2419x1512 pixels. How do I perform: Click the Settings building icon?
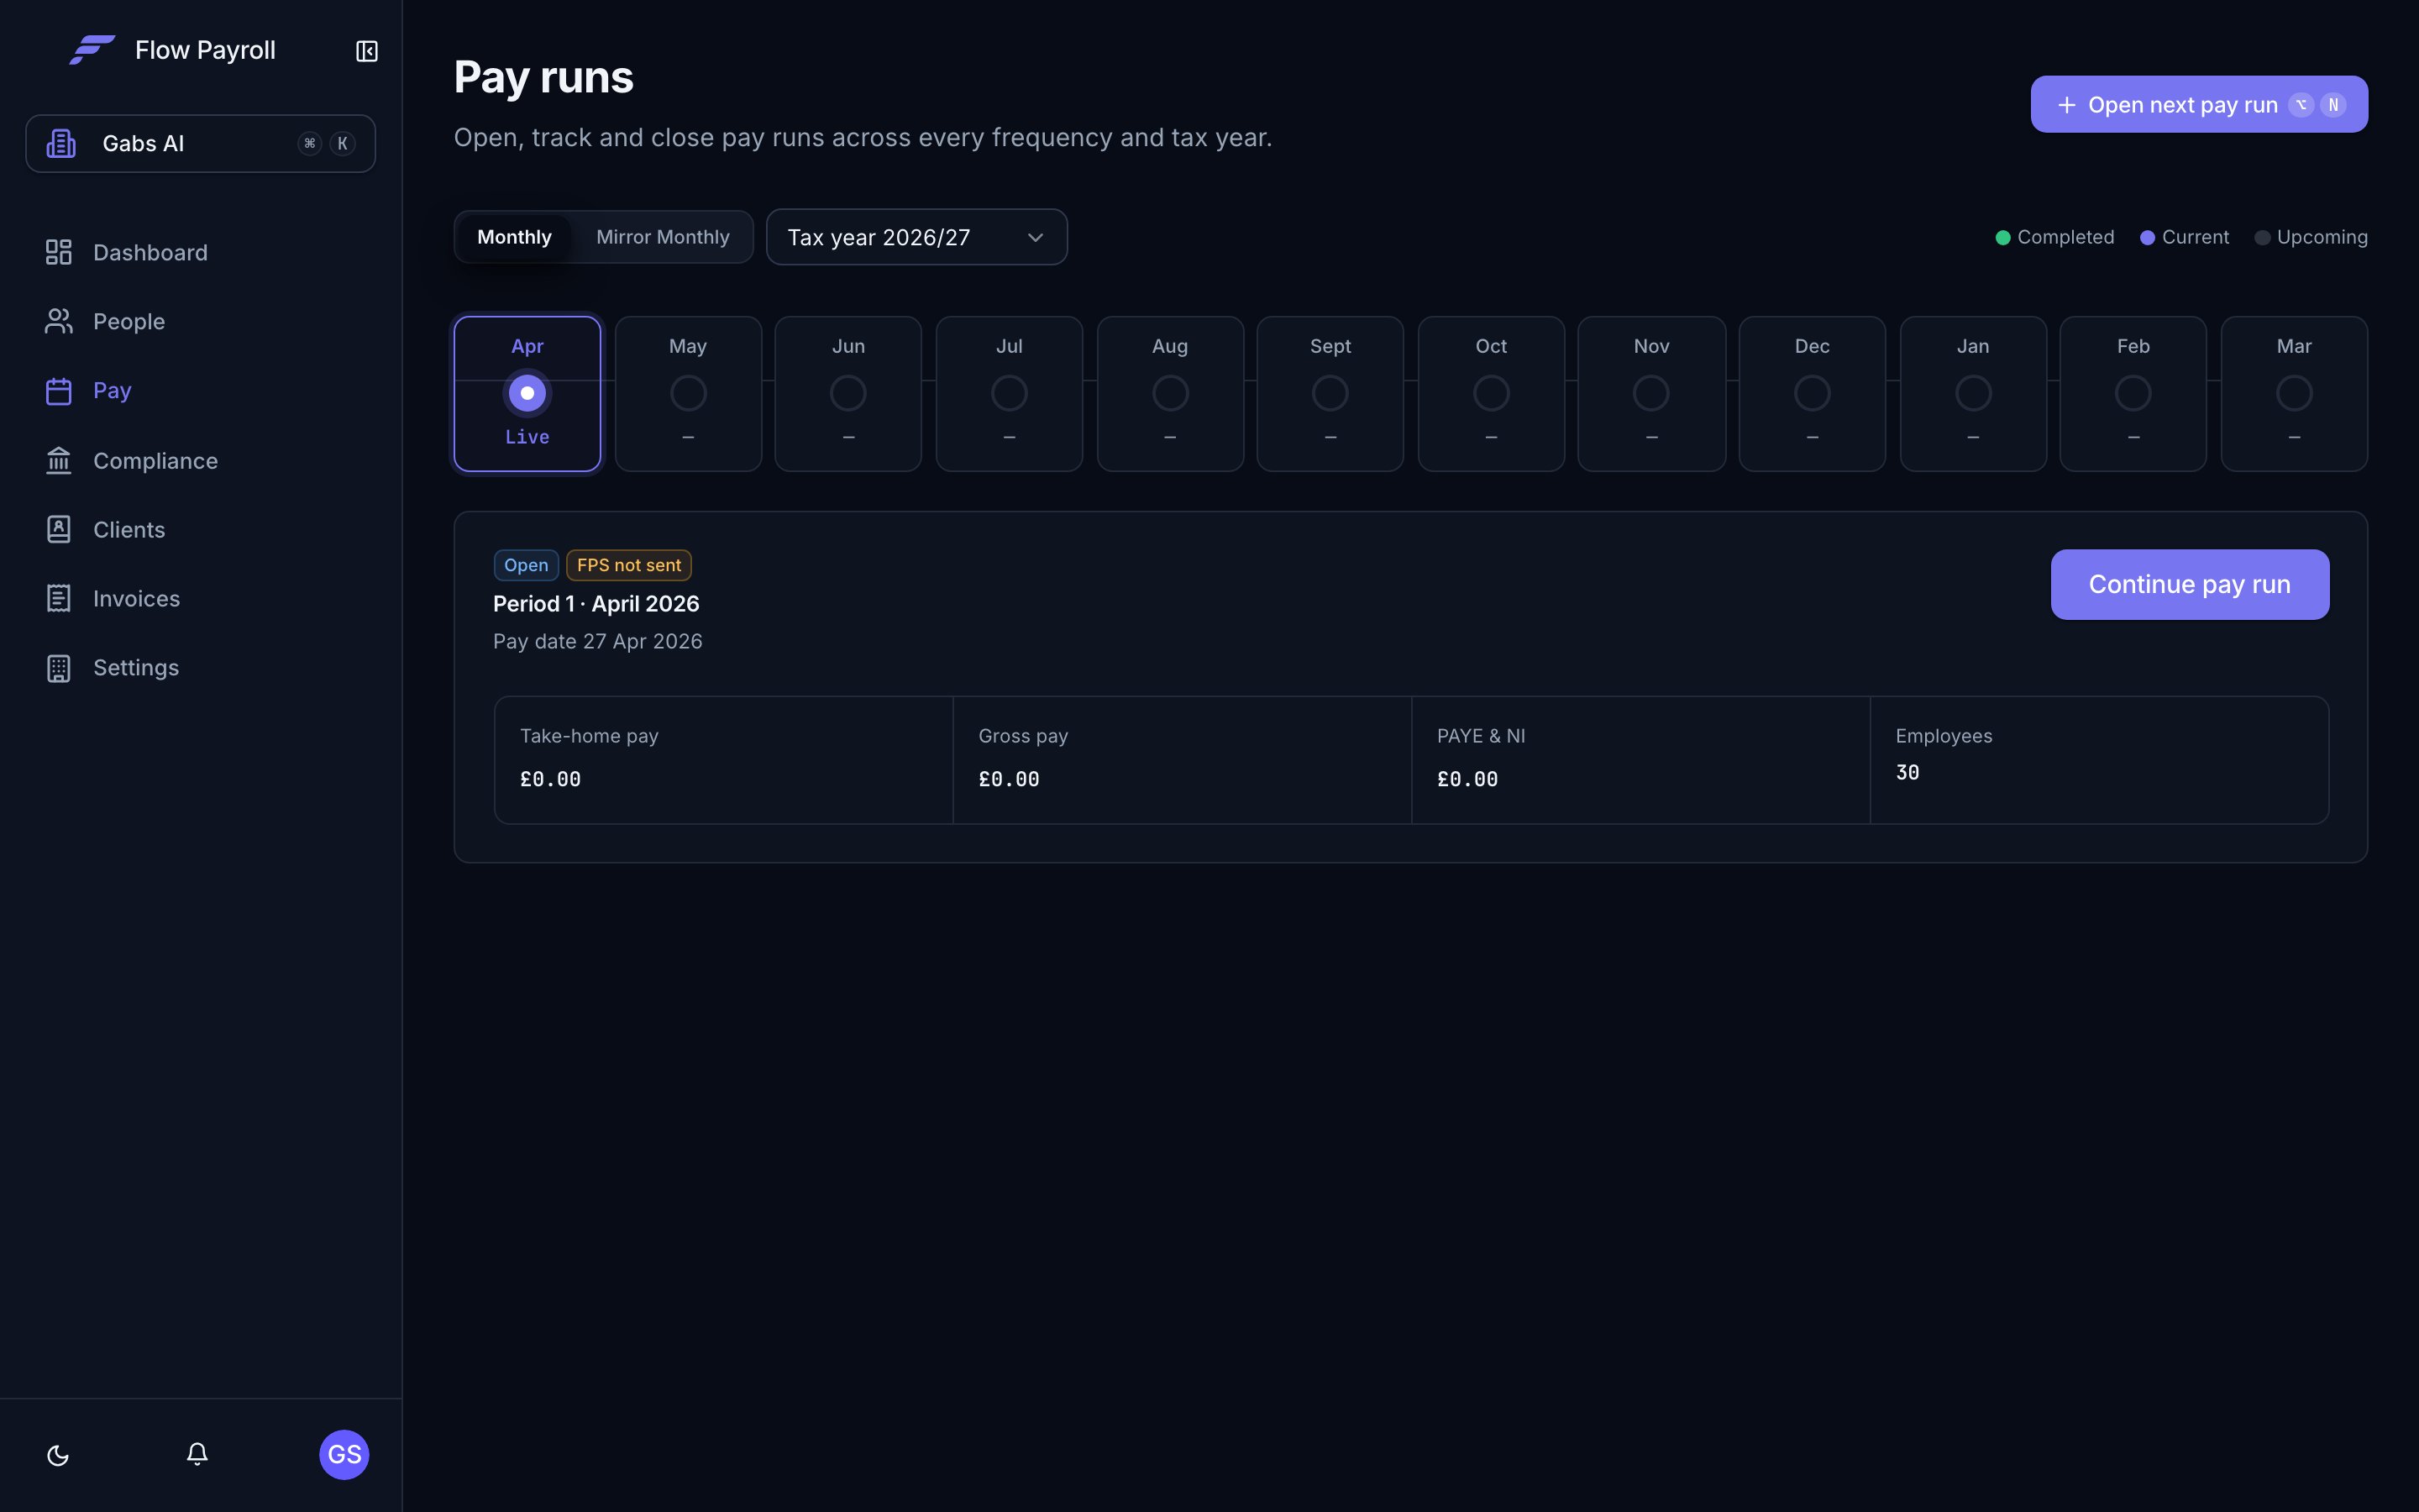click(x=59, y=668)
